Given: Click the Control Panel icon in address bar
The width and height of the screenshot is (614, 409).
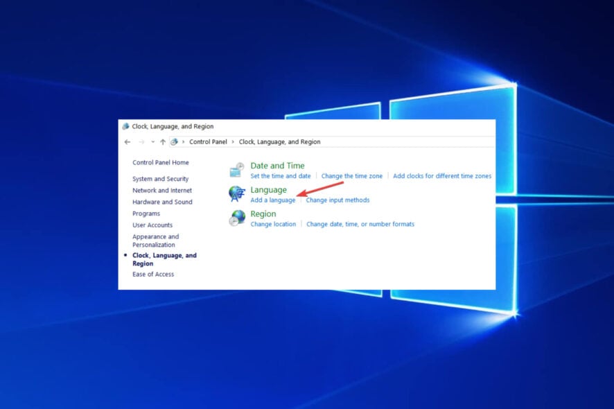Looking at the screenshot, I should 174,142.
